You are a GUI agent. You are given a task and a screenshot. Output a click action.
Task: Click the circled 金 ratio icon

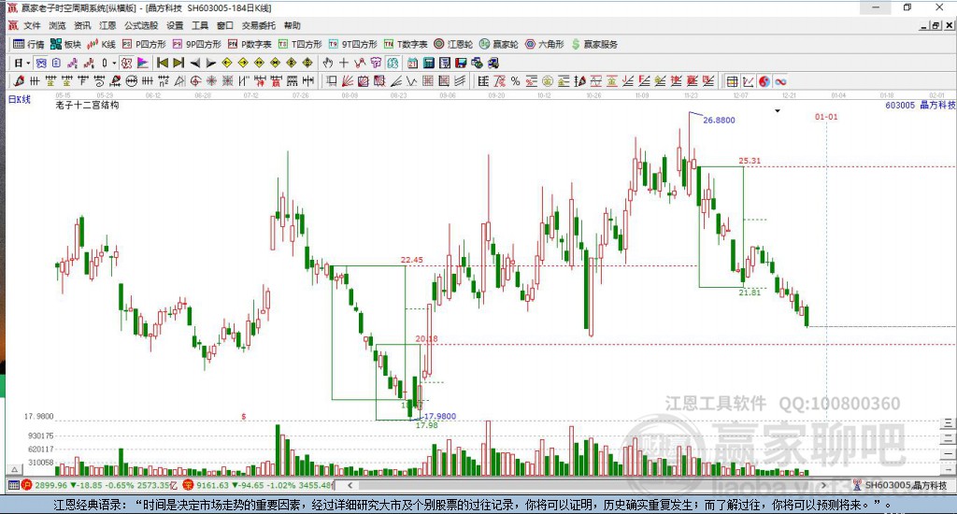click(548, 81)
